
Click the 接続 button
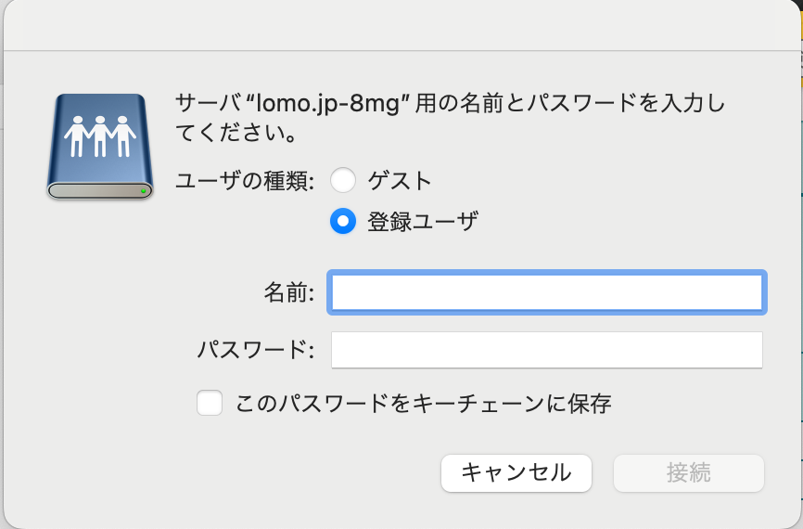(688, 472)
